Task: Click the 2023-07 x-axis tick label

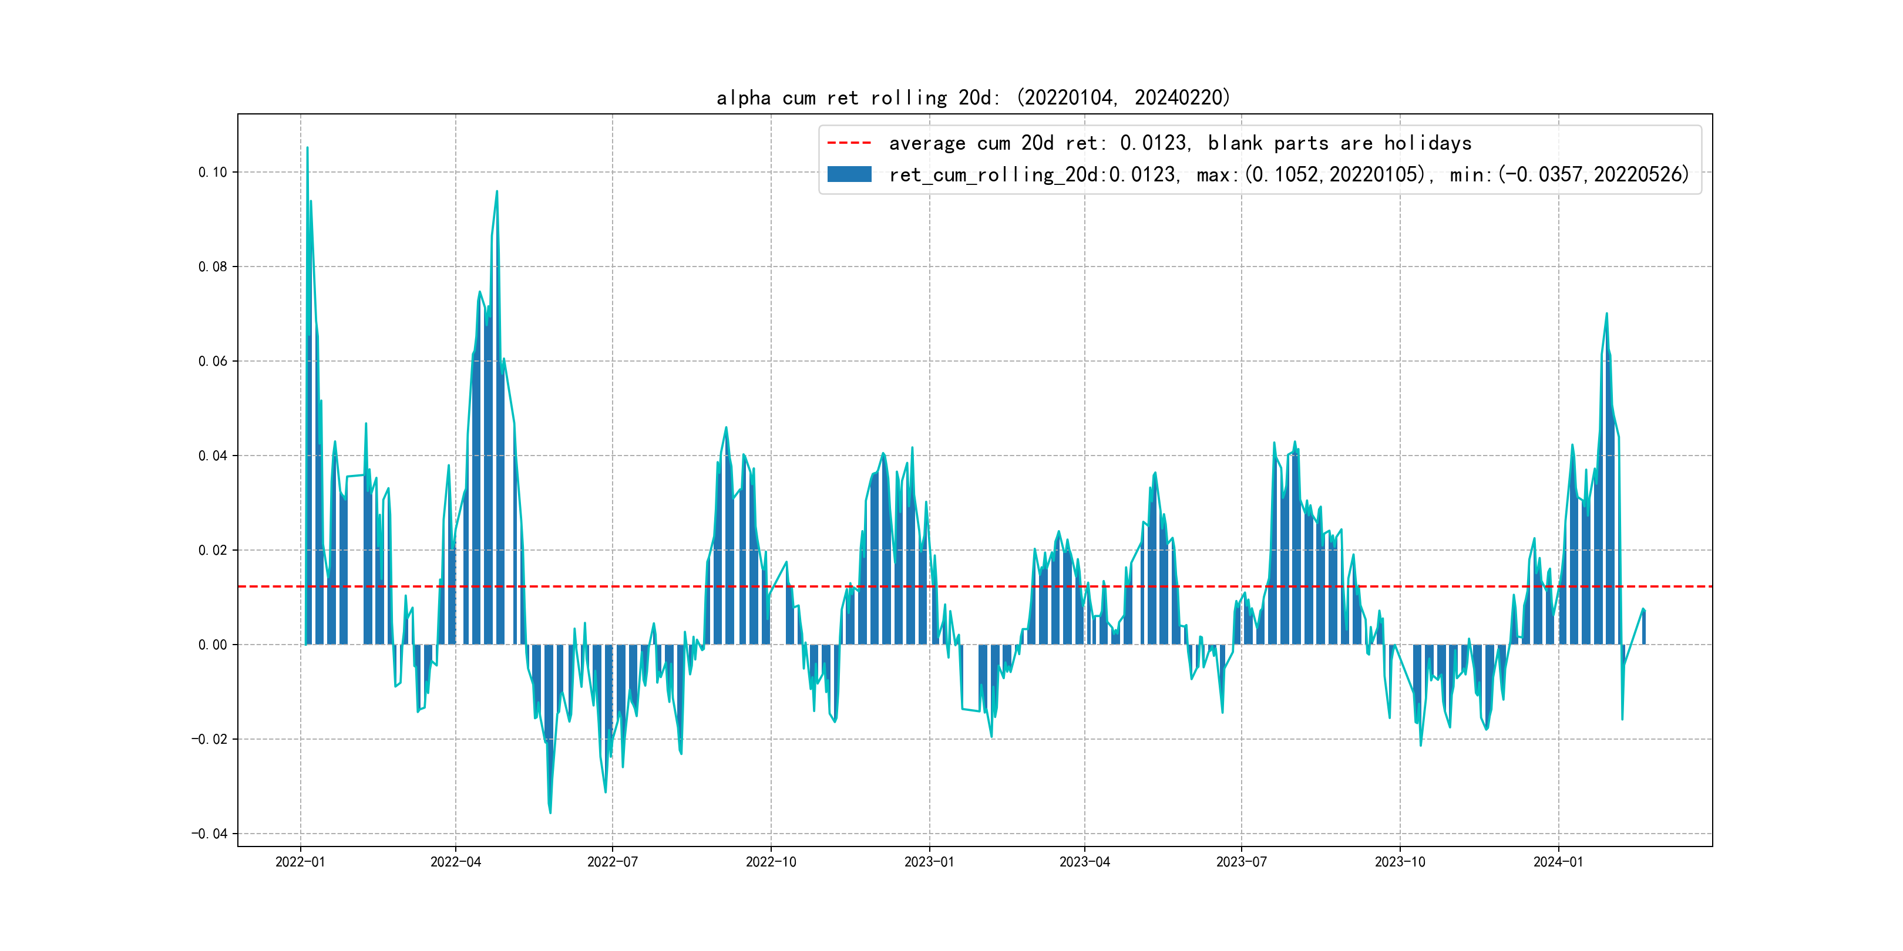Action: (1241, 862)
